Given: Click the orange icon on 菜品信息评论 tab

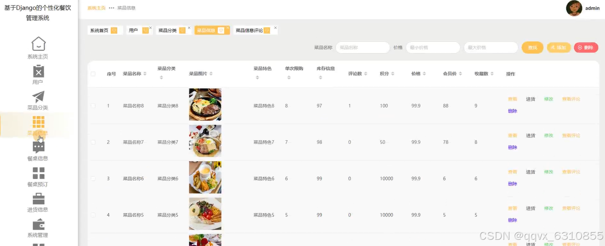Looking at the screenshot, I should pyautogui.click(x=267, y=31).
